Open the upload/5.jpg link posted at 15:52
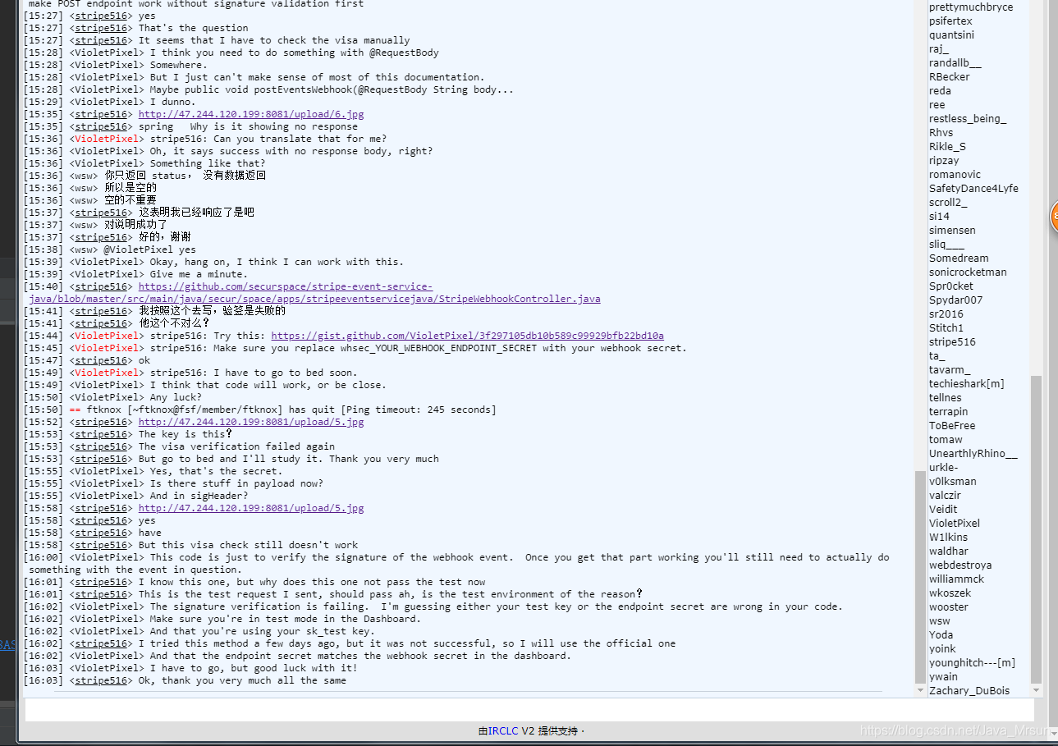1058x746 pixels. pyautogui.click(x=251, y=422)
